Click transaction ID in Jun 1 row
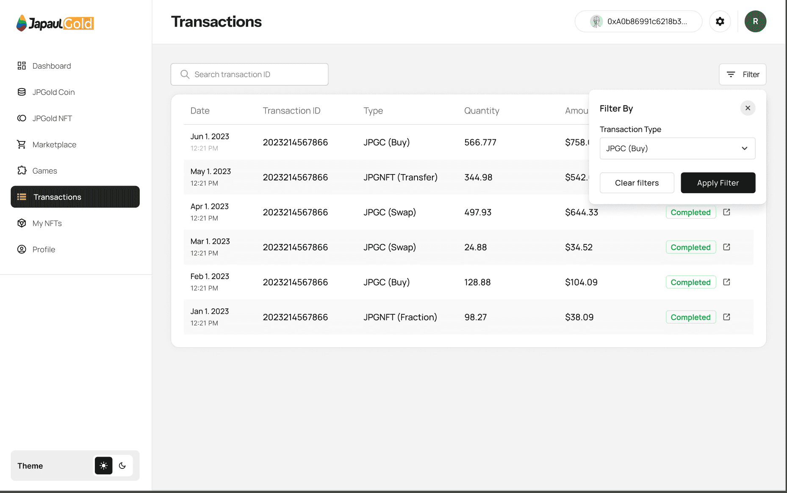This screenshot has height=493, width=787. coord(295,143)
